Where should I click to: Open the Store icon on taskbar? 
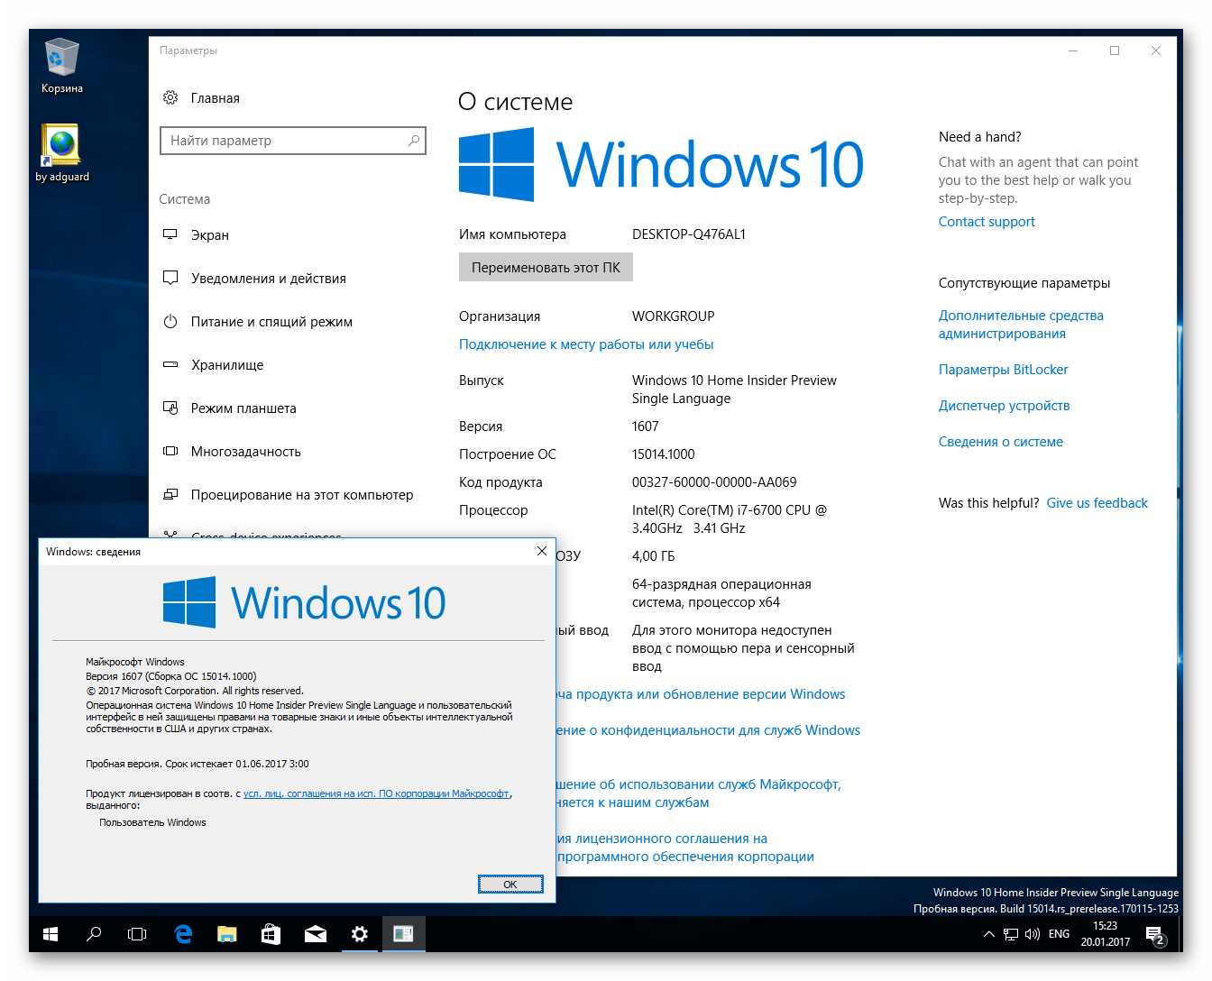click(271, 934)
